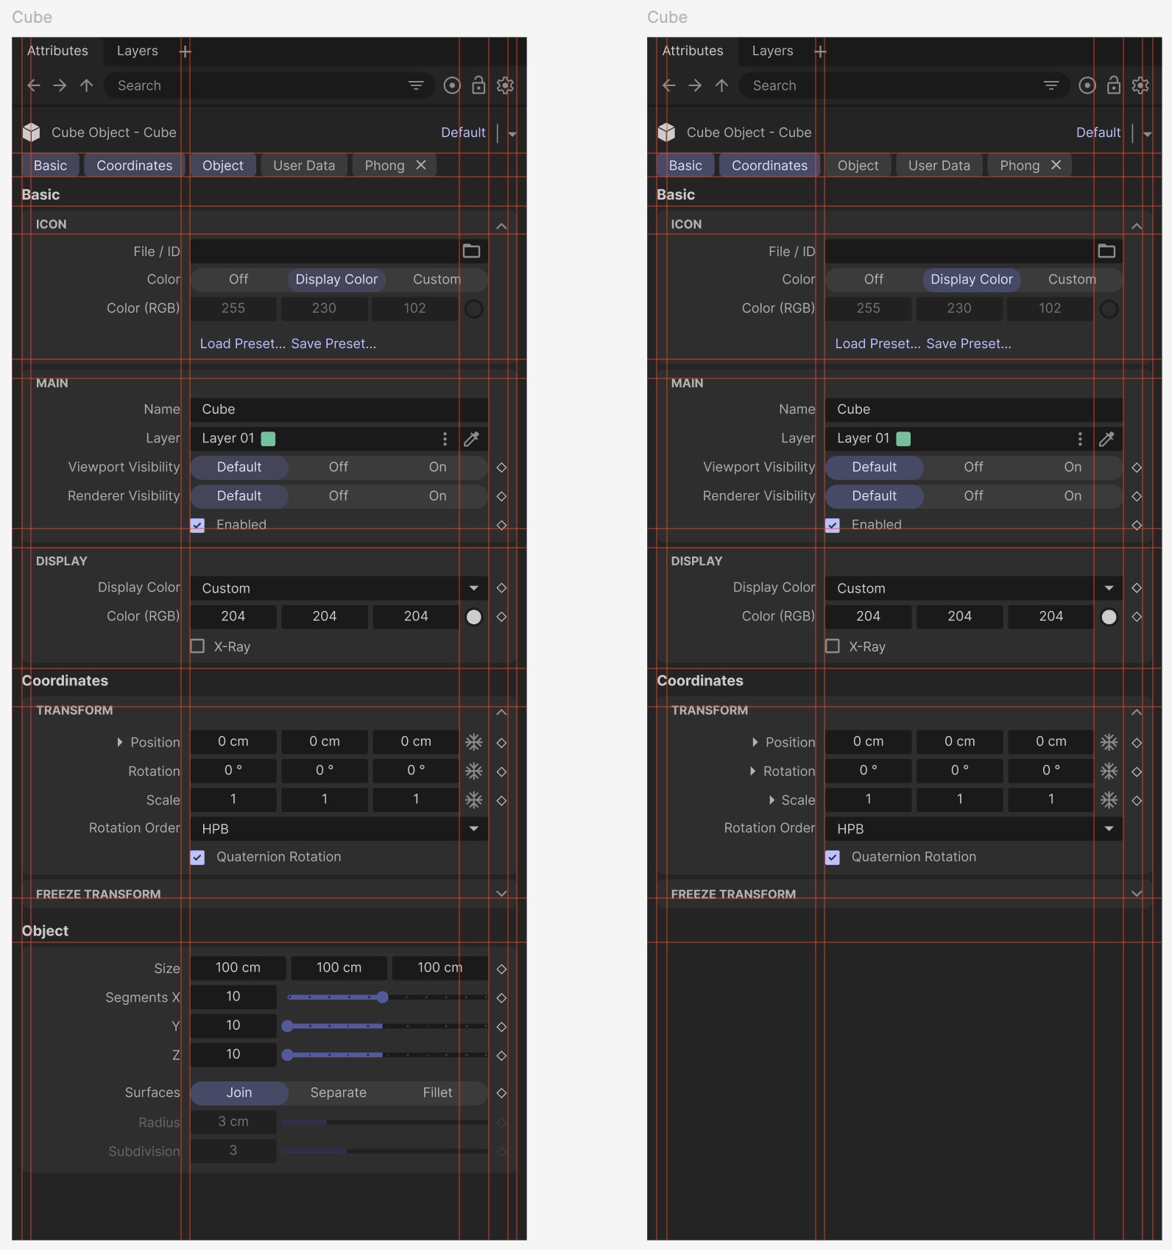Toggle lock icon in left panel
Viewport: 1172px width, 1250px height.
click(x=479, y=85)
